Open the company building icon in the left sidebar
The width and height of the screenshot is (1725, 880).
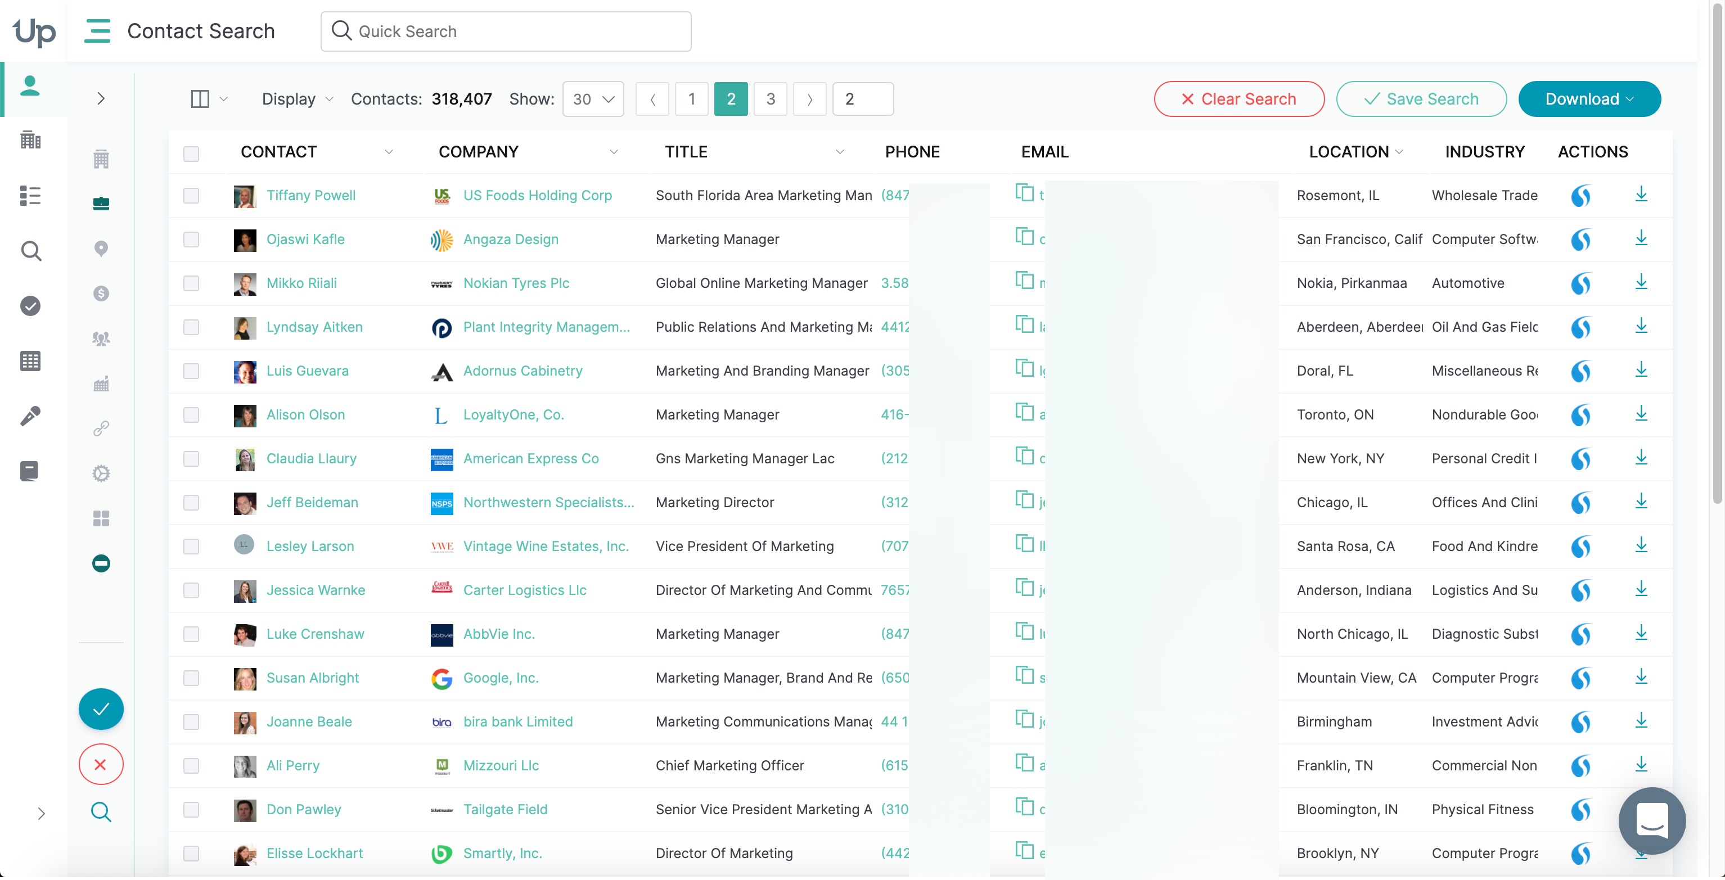(x=30, y=140)
